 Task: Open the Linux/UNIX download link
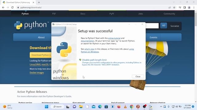point(35,64)
